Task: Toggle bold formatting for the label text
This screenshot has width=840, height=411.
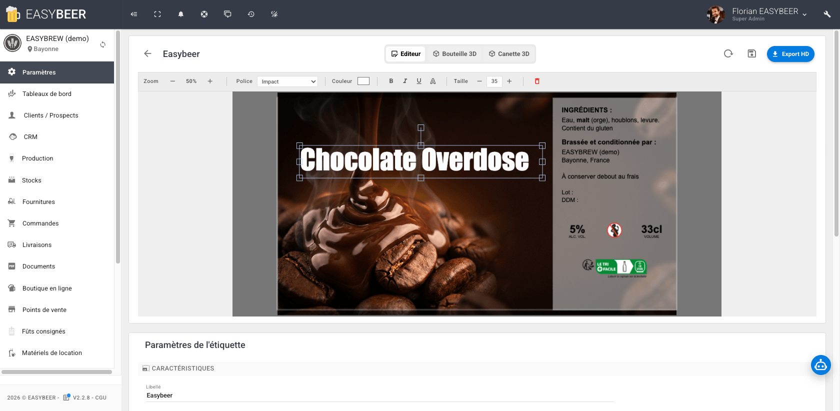Action: 391,81
